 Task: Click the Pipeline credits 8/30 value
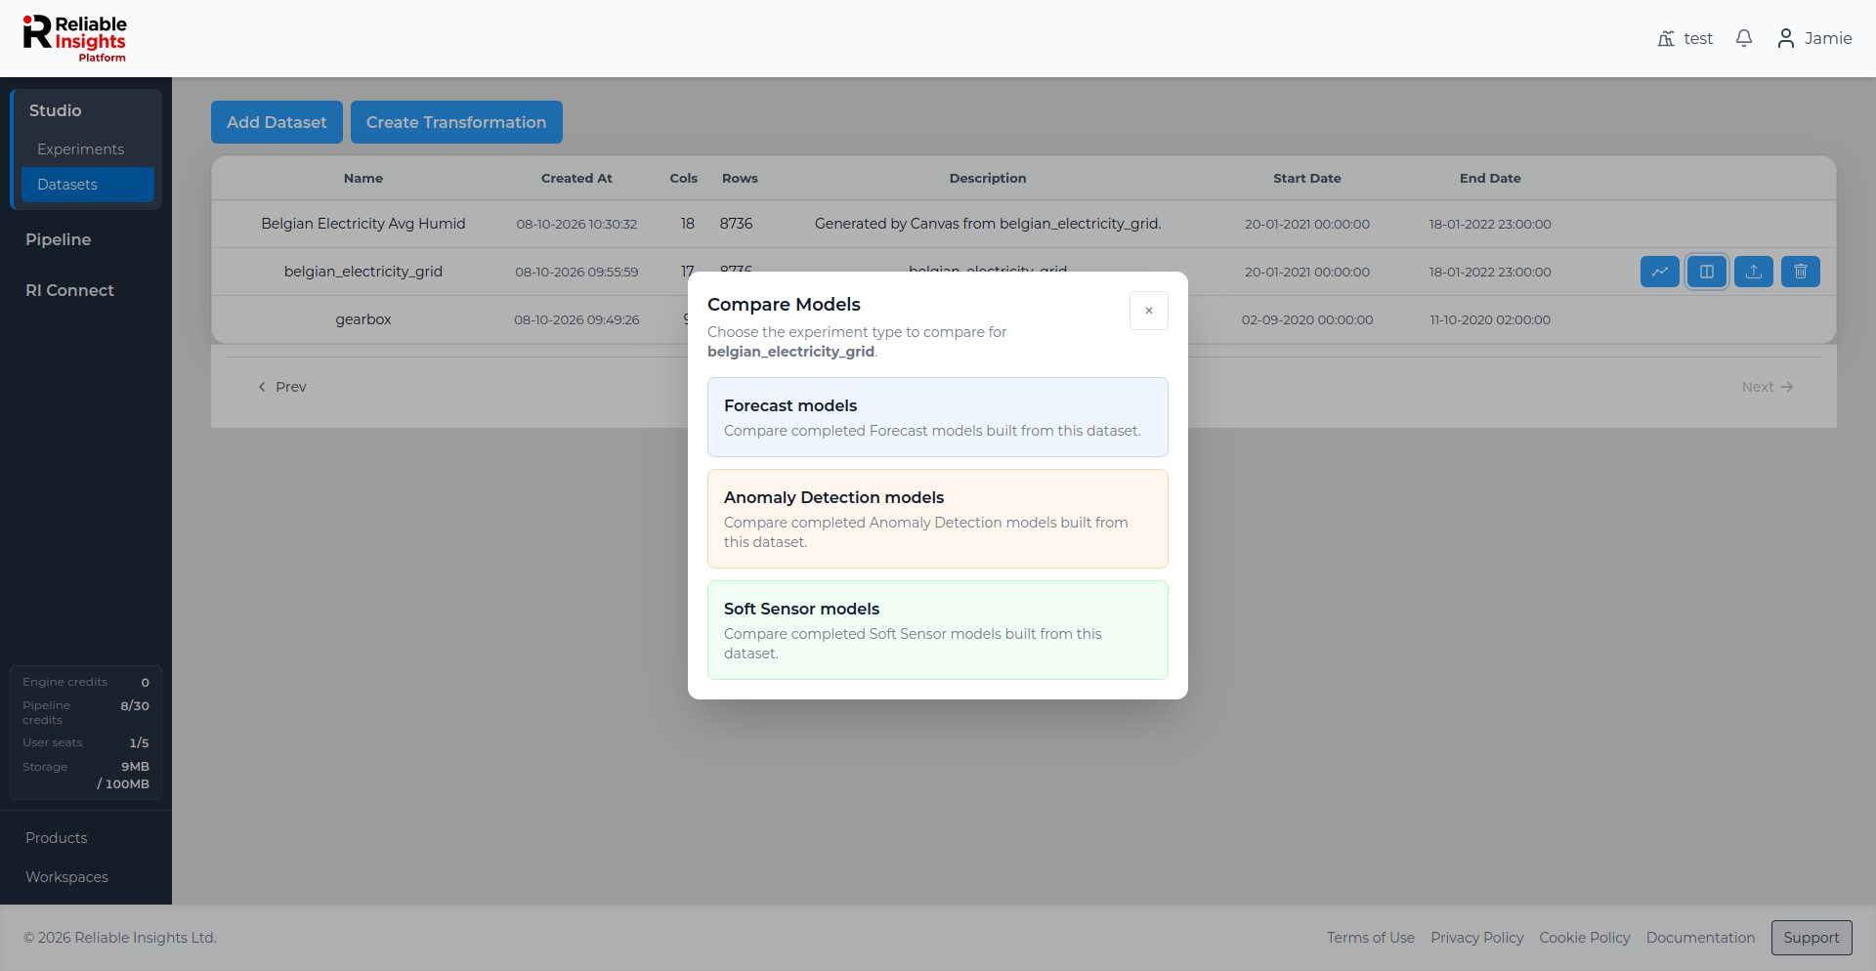(135, 705)
